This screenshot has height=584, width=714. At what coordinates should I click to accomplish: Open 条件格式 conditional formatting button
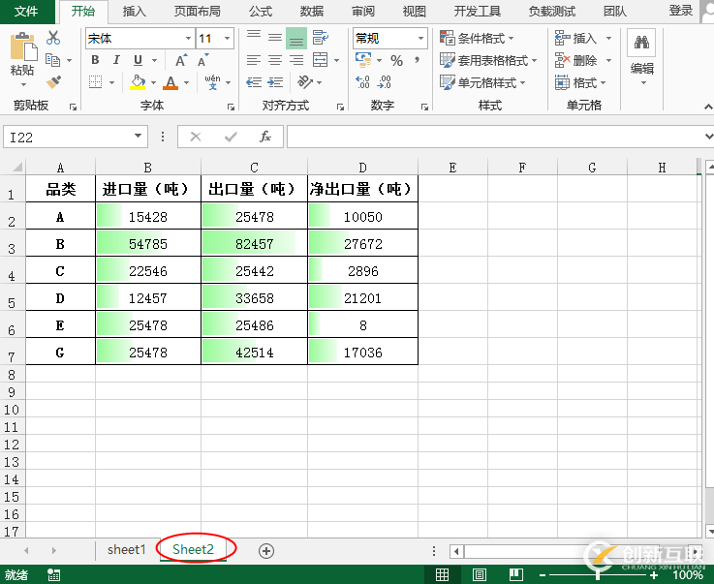coord(477,38)
